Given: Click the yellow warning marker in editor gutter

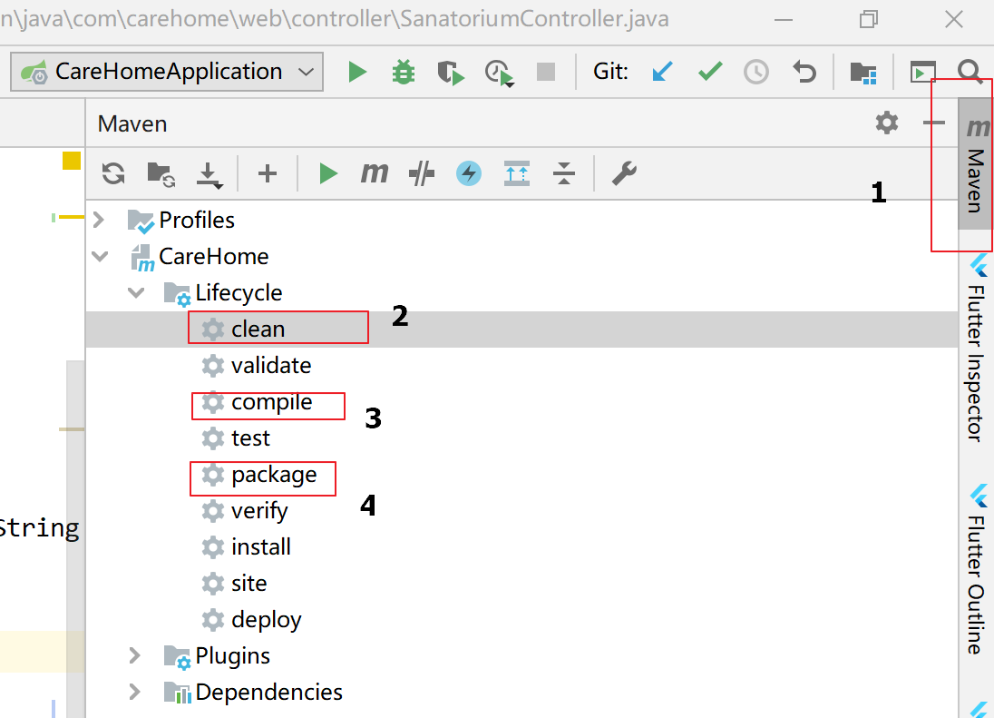Looking at the screenshot, I should pyautogui.click(x=72, y=161).
